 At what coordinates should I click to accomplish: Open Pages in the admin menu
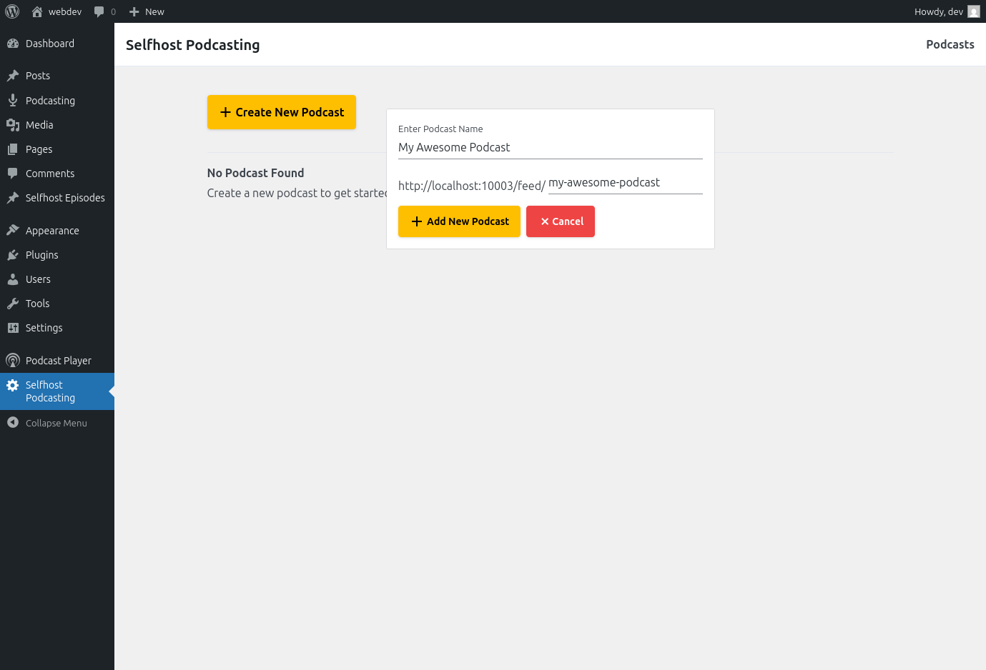tap(39, 149)
